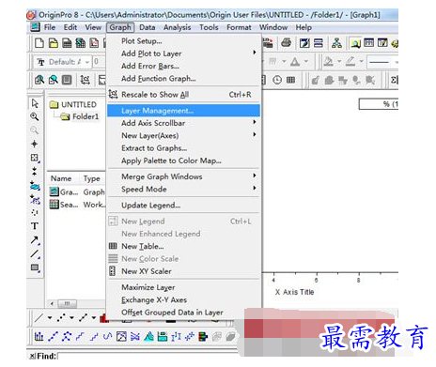
Task: Open the Line+Symbol type dropdown arrow
Action: pos(94,318)
